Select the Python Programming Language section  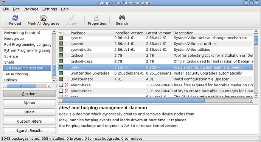[27, 50]
